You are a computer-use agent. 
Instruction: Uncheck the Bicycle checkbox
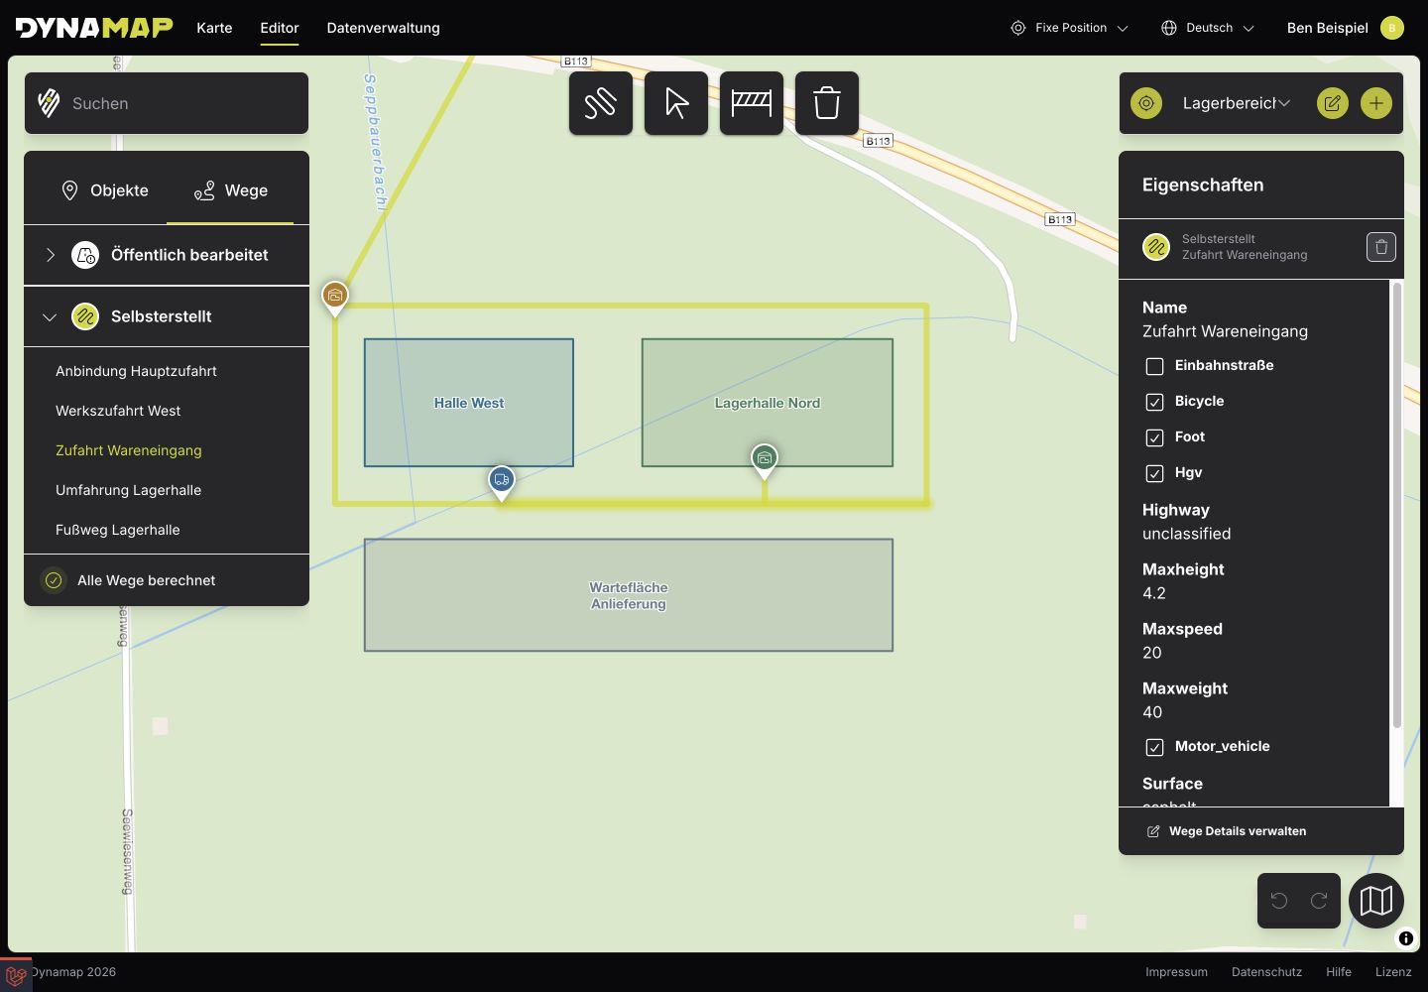pos(1154,402)
